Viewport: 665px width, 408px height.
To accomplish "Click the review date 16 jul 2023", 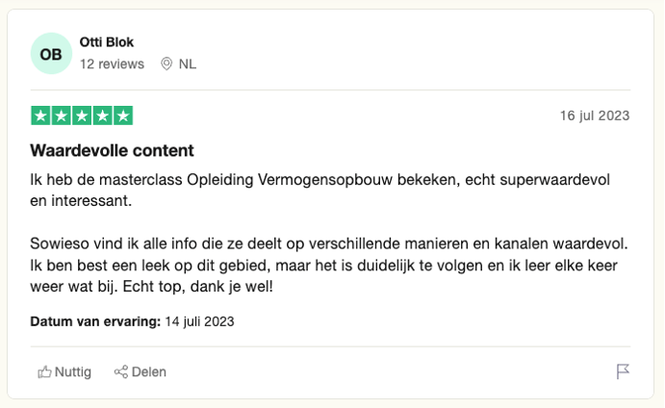I will pos(595,115).
